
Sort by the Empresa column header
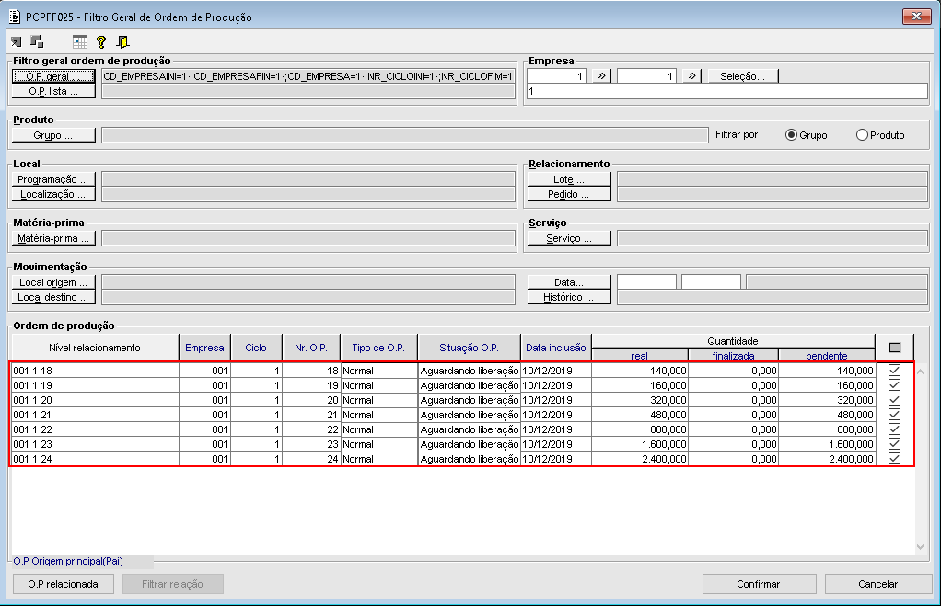tap(204, 348)
